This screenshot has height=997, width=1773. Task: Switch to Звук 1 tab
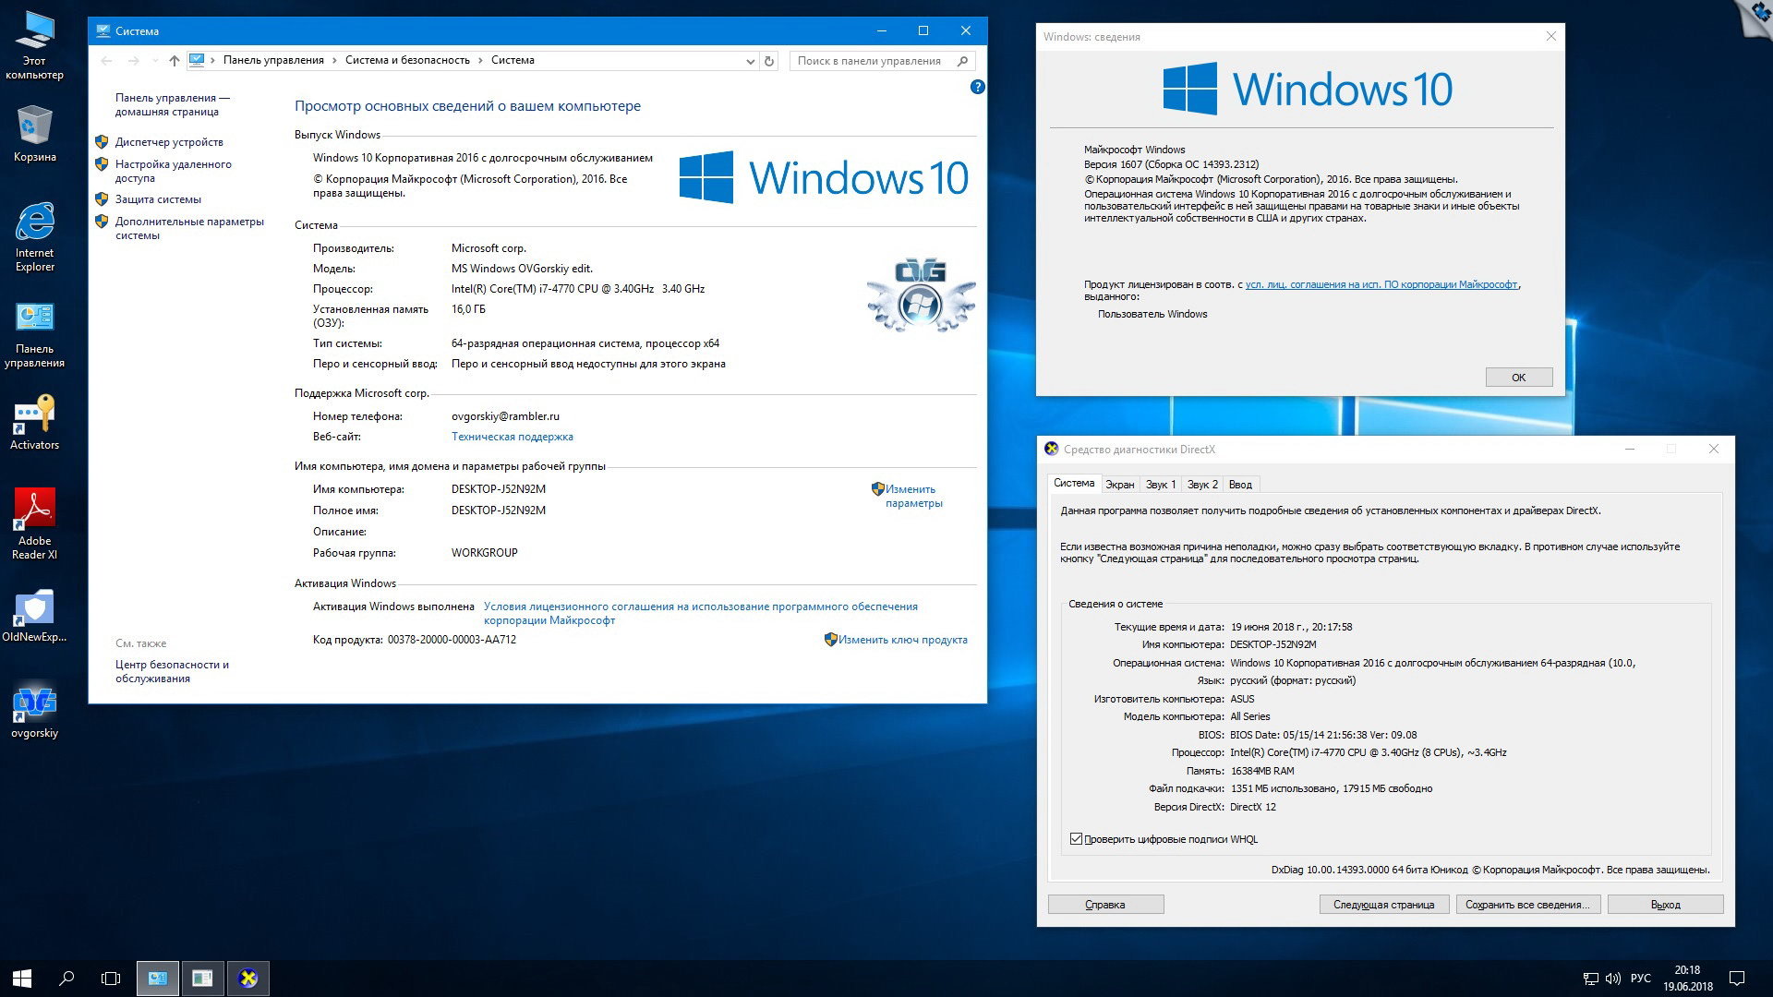(x=1161, y=485)
